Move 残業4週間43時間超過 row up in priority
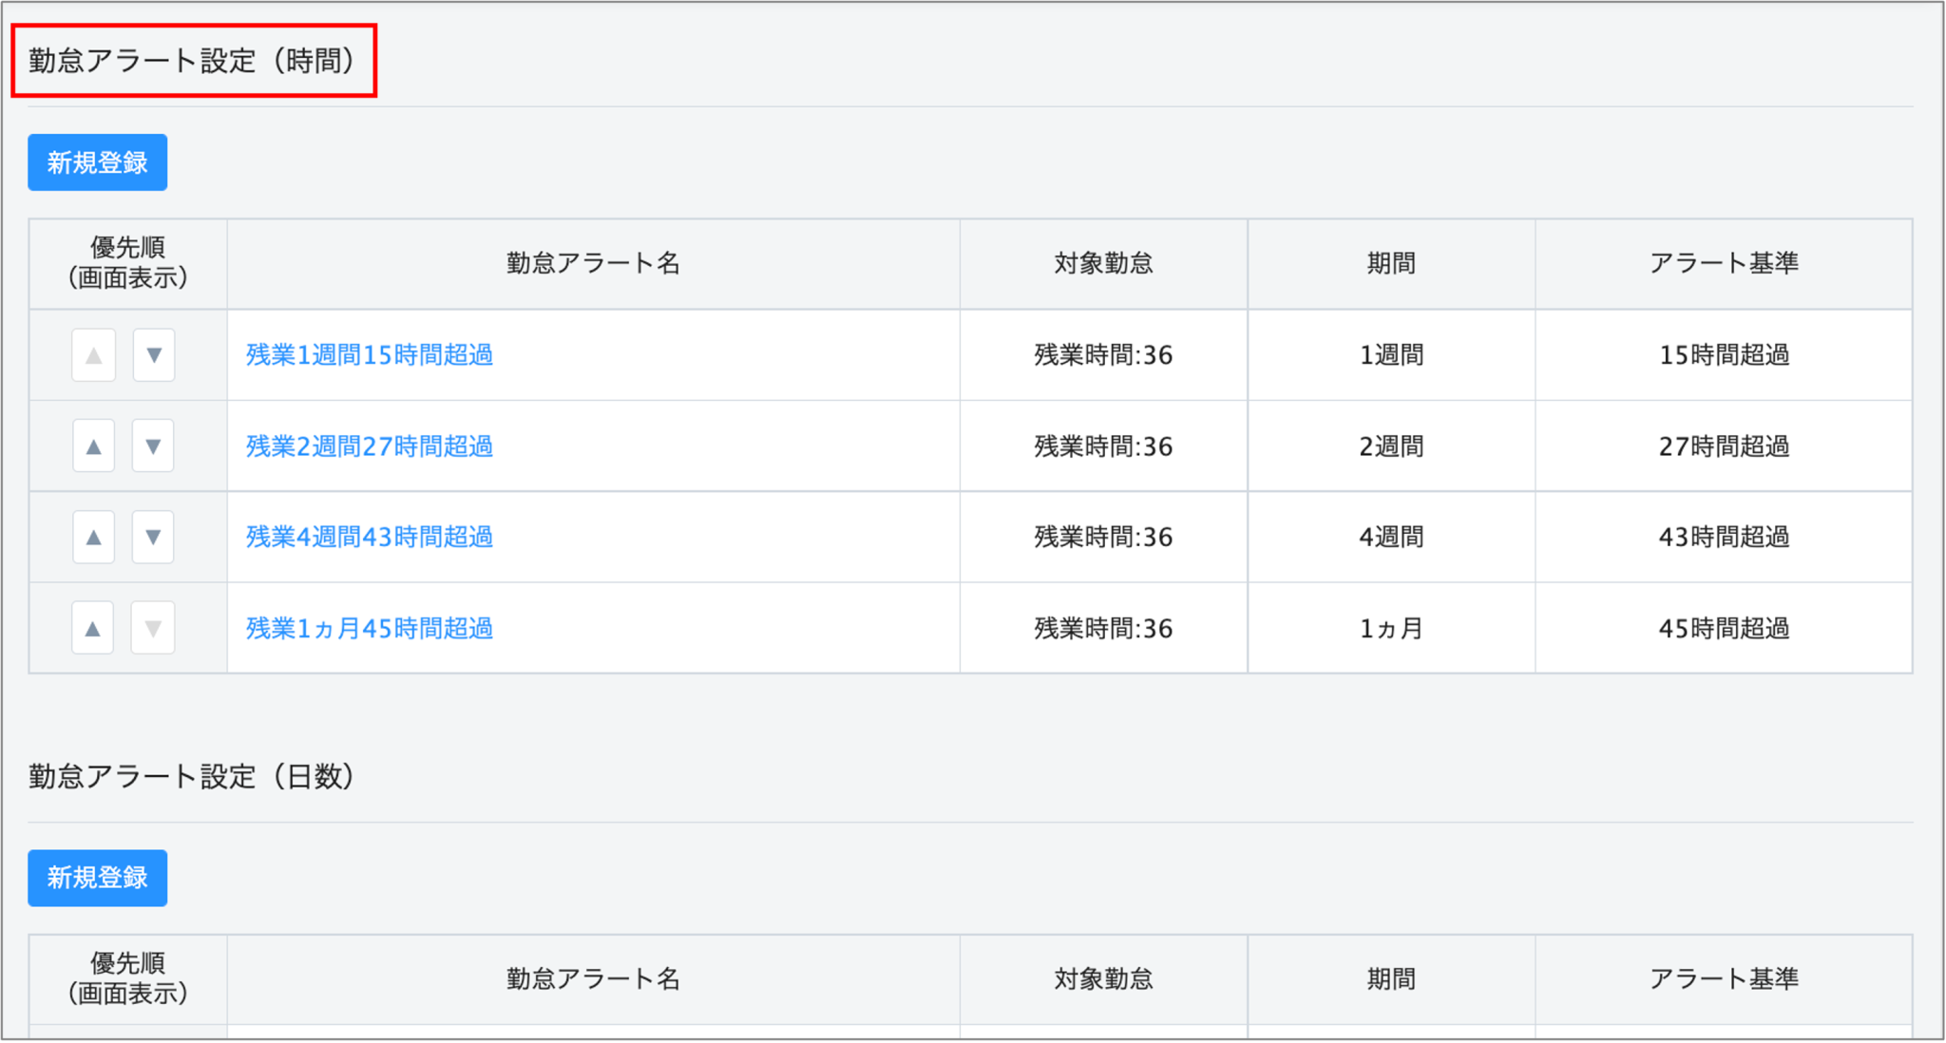This screenshot has width=1946, height=1043. click(x=93, y=538)
